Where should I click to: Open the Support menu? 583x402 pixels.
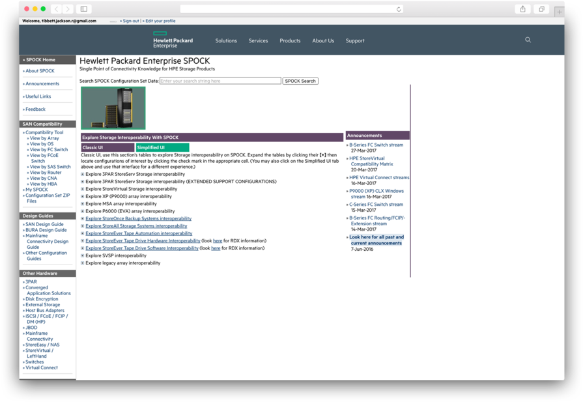(355, 40)
